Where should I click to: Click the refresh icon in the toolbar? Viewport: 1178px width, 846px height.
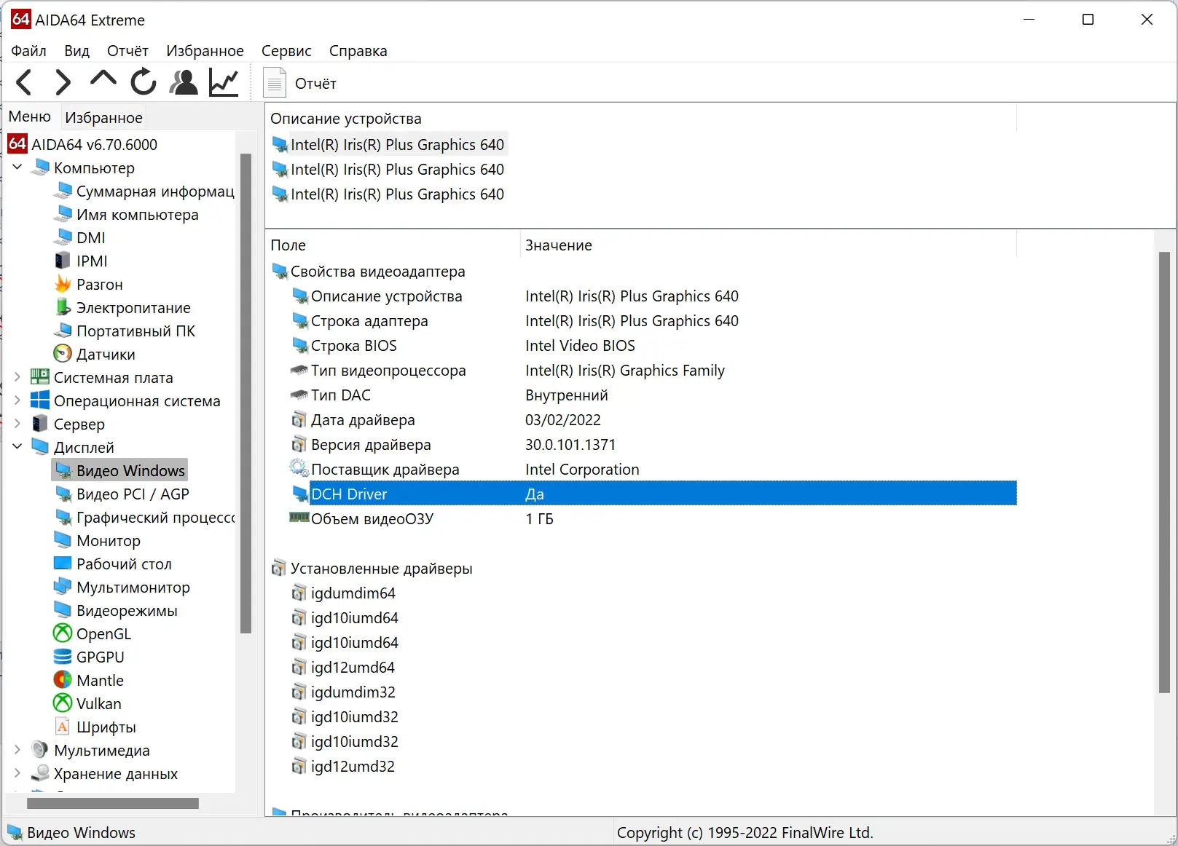point(143,82)
